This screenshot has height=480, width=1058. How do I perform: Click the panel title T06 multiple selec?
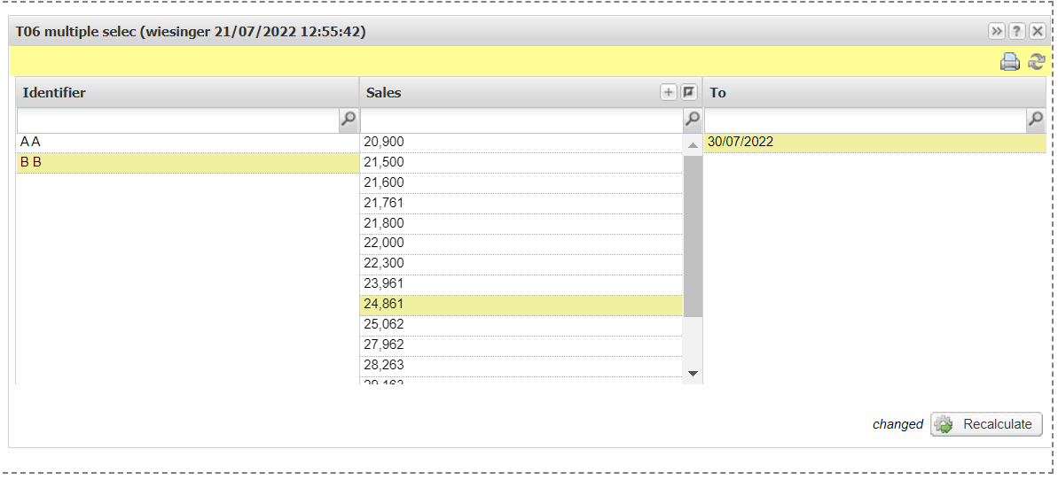pyautogui.click(x=191, y=32)
